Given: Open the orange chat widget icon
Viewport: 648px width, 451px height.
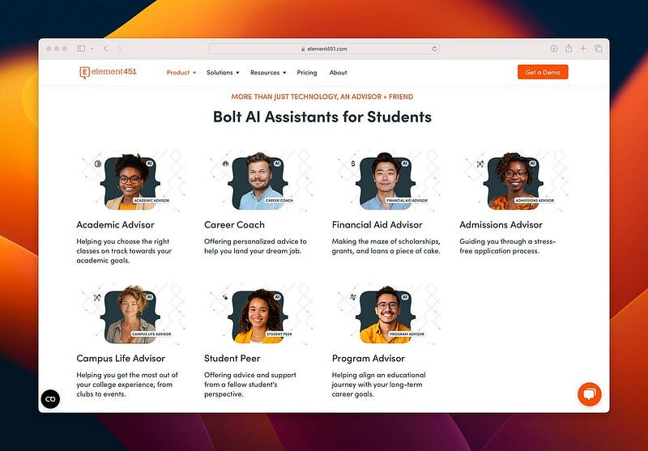Looking at the screenshot, I should (590, 394).
